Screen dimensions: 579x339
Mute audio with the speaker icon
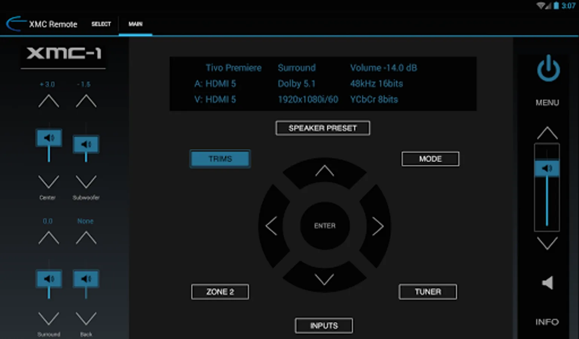547,282
